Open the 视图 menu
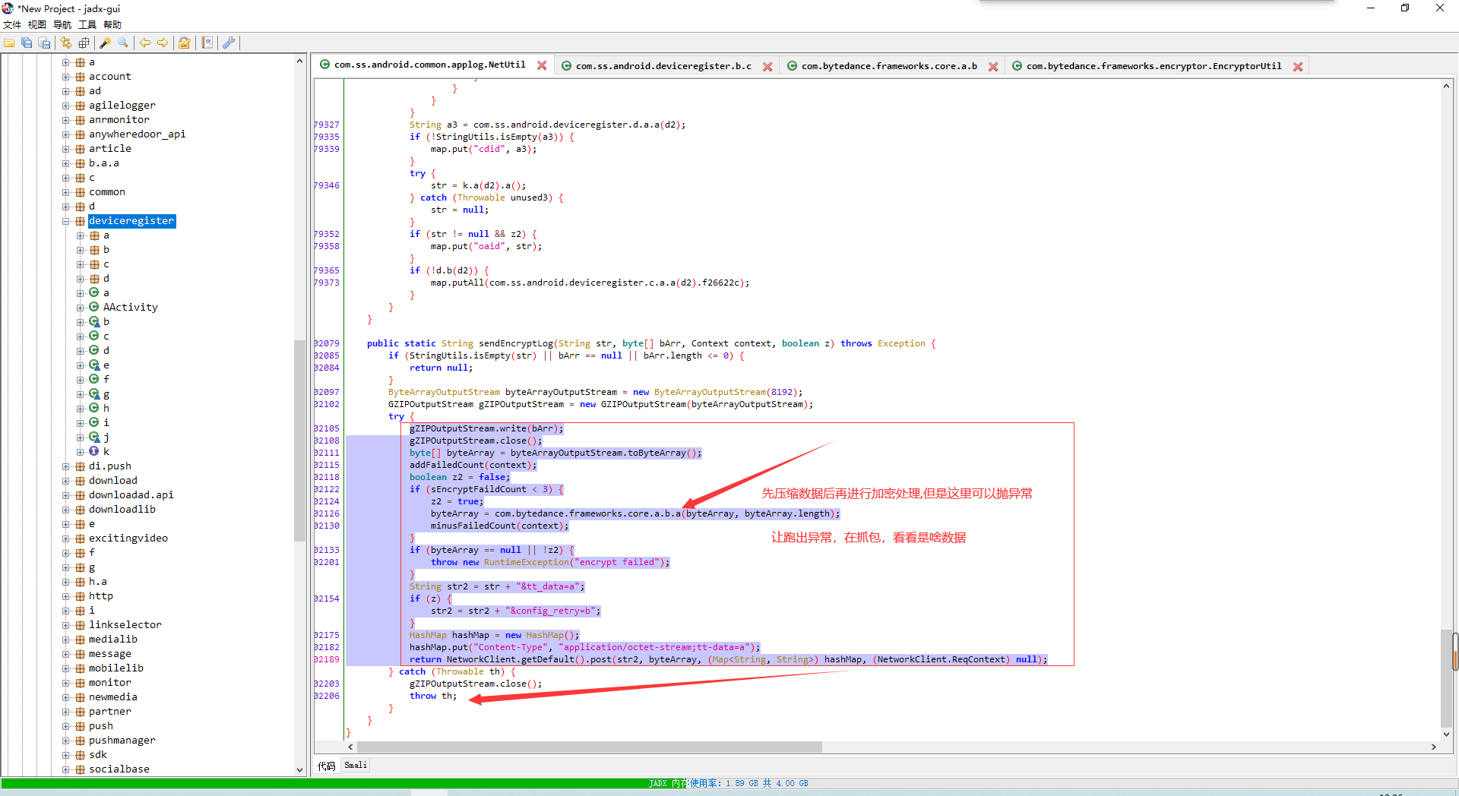 [x=37, y=24]
